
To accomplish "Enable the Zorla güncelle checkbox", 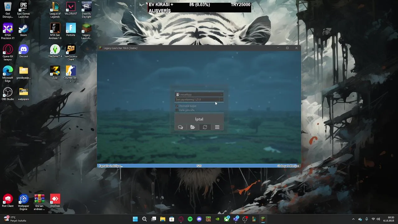I will 177,110.
